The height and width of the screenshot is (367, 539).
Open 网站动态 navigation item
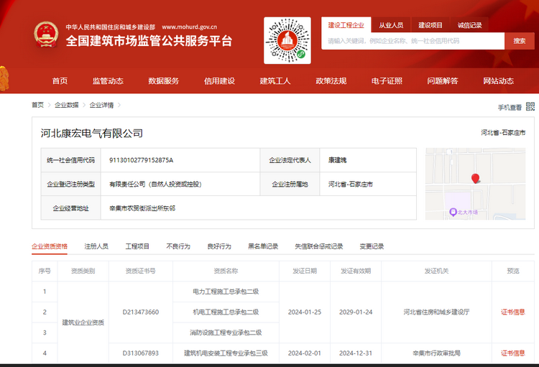point(499,80)
